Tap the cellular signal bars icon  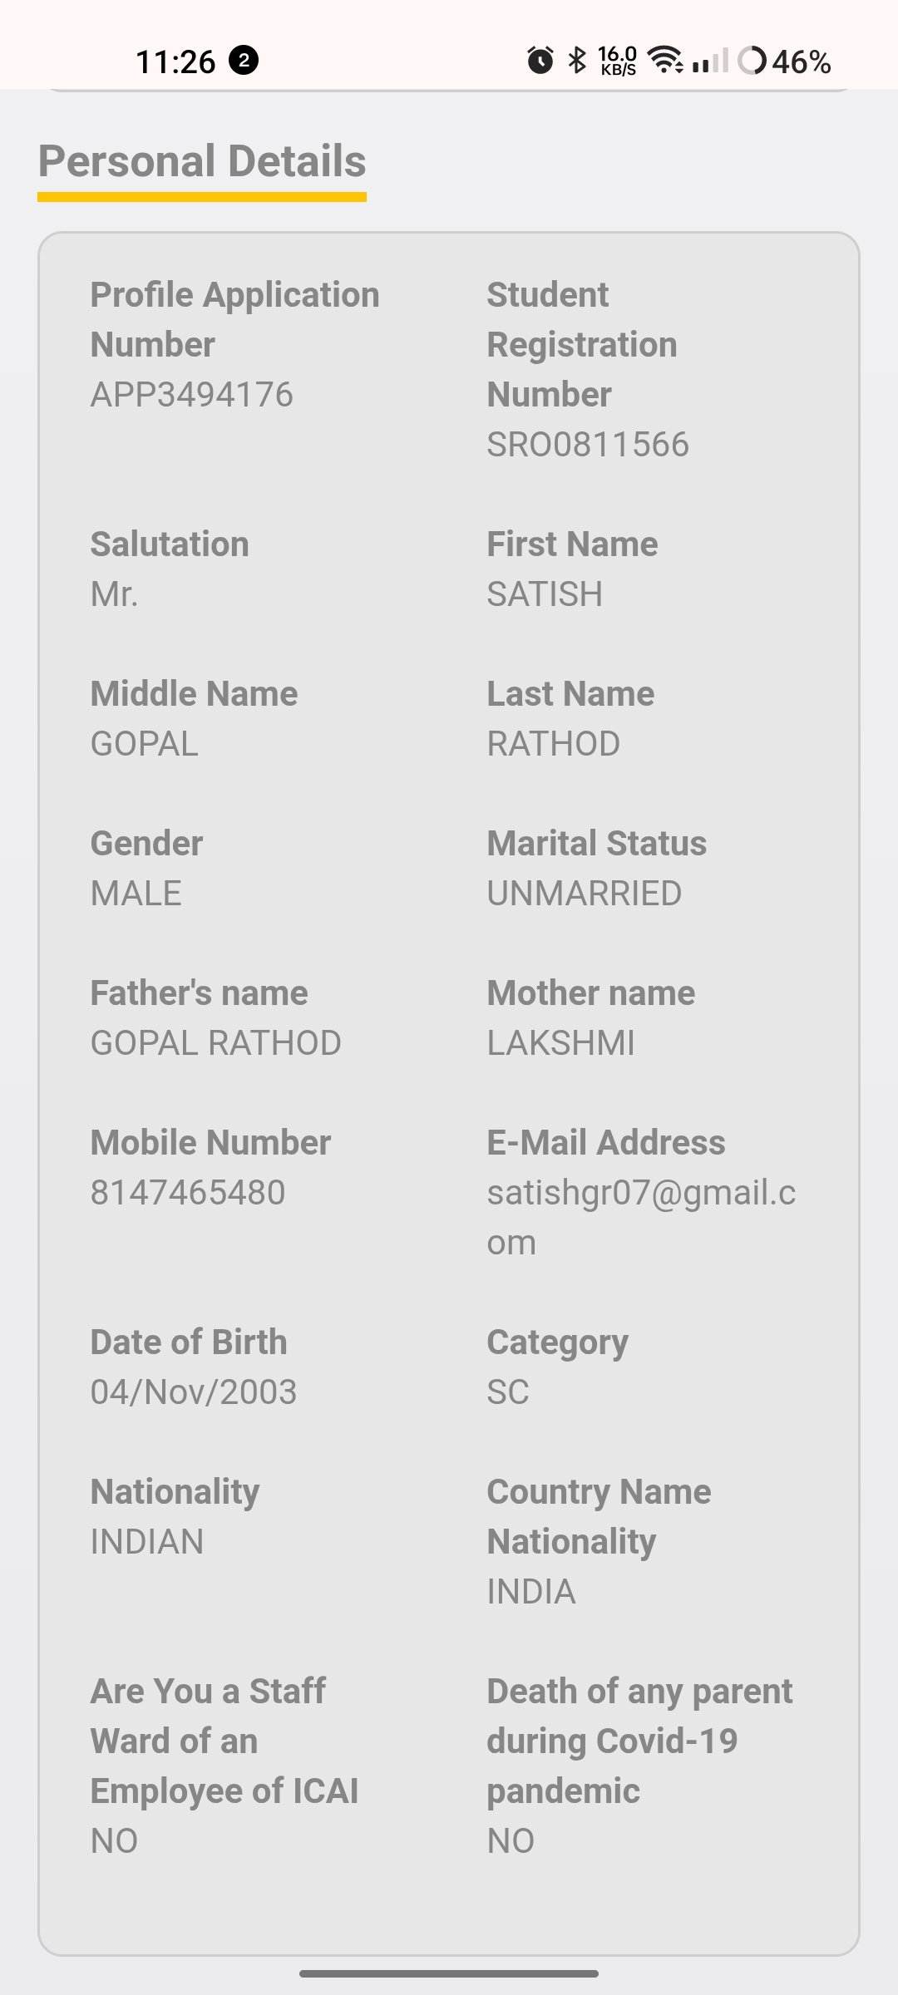coord(710,61)
